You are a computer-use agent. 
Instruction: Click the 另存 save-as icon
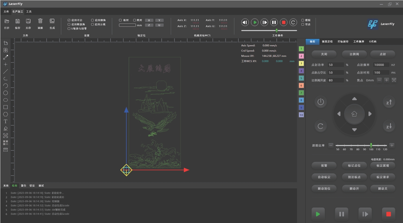click(28, 21)
